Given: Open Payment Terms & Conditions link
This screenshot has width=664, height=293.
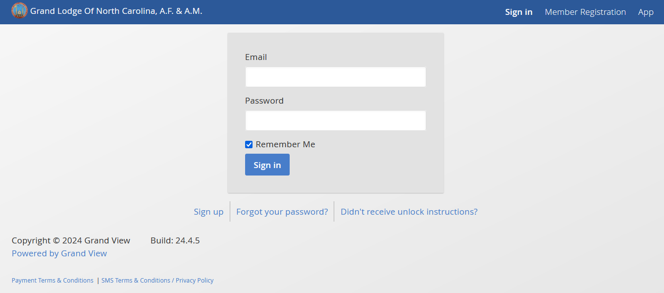Looking at the screenshot, I should pos(52,280).
